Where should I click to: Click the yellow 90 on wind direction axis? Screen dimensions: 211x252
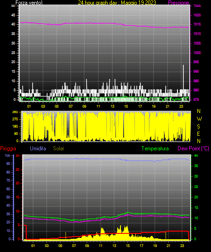(x=16, y=133)
